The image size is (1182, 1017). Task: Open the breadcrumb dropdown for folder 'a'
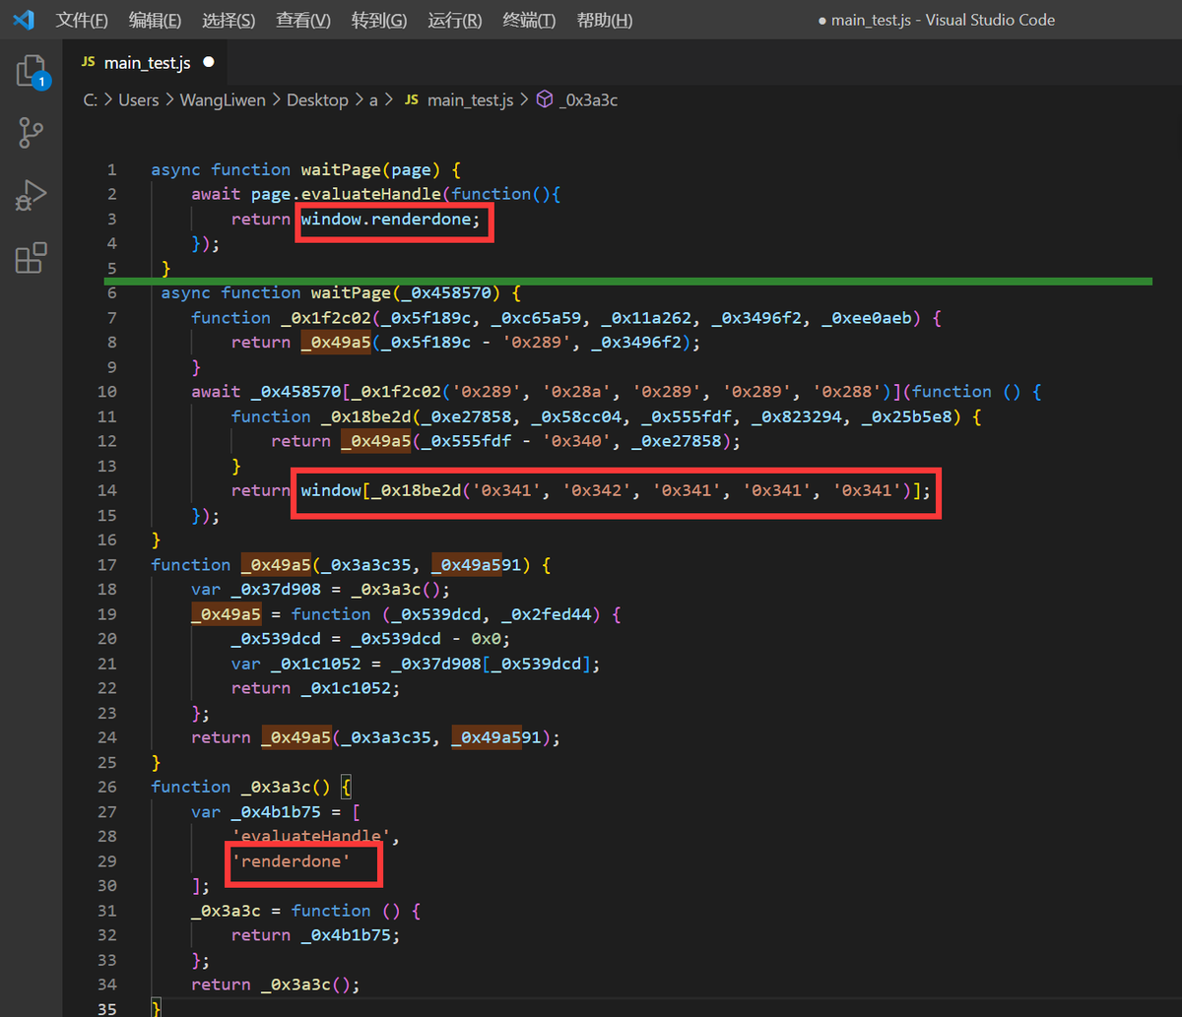[373, 99]
